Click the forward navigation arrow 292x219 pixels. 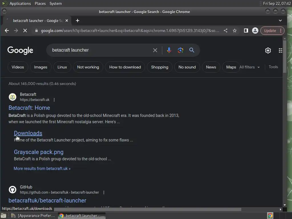point(16,31)
